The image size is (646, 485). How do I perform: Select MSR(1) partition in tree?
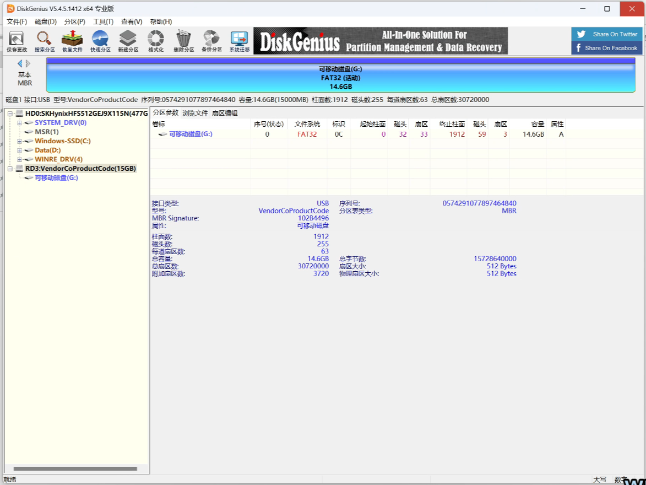47,132
